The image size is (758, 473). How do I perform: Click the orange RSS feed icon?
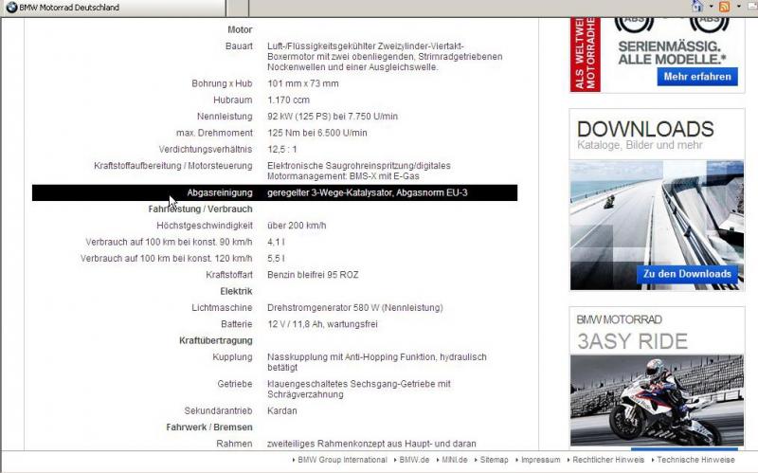[x=724, y=7]
